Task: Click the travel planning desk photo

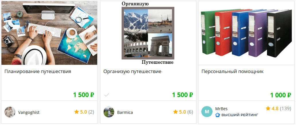Action: pyautogui.click(x=49, y=33)
